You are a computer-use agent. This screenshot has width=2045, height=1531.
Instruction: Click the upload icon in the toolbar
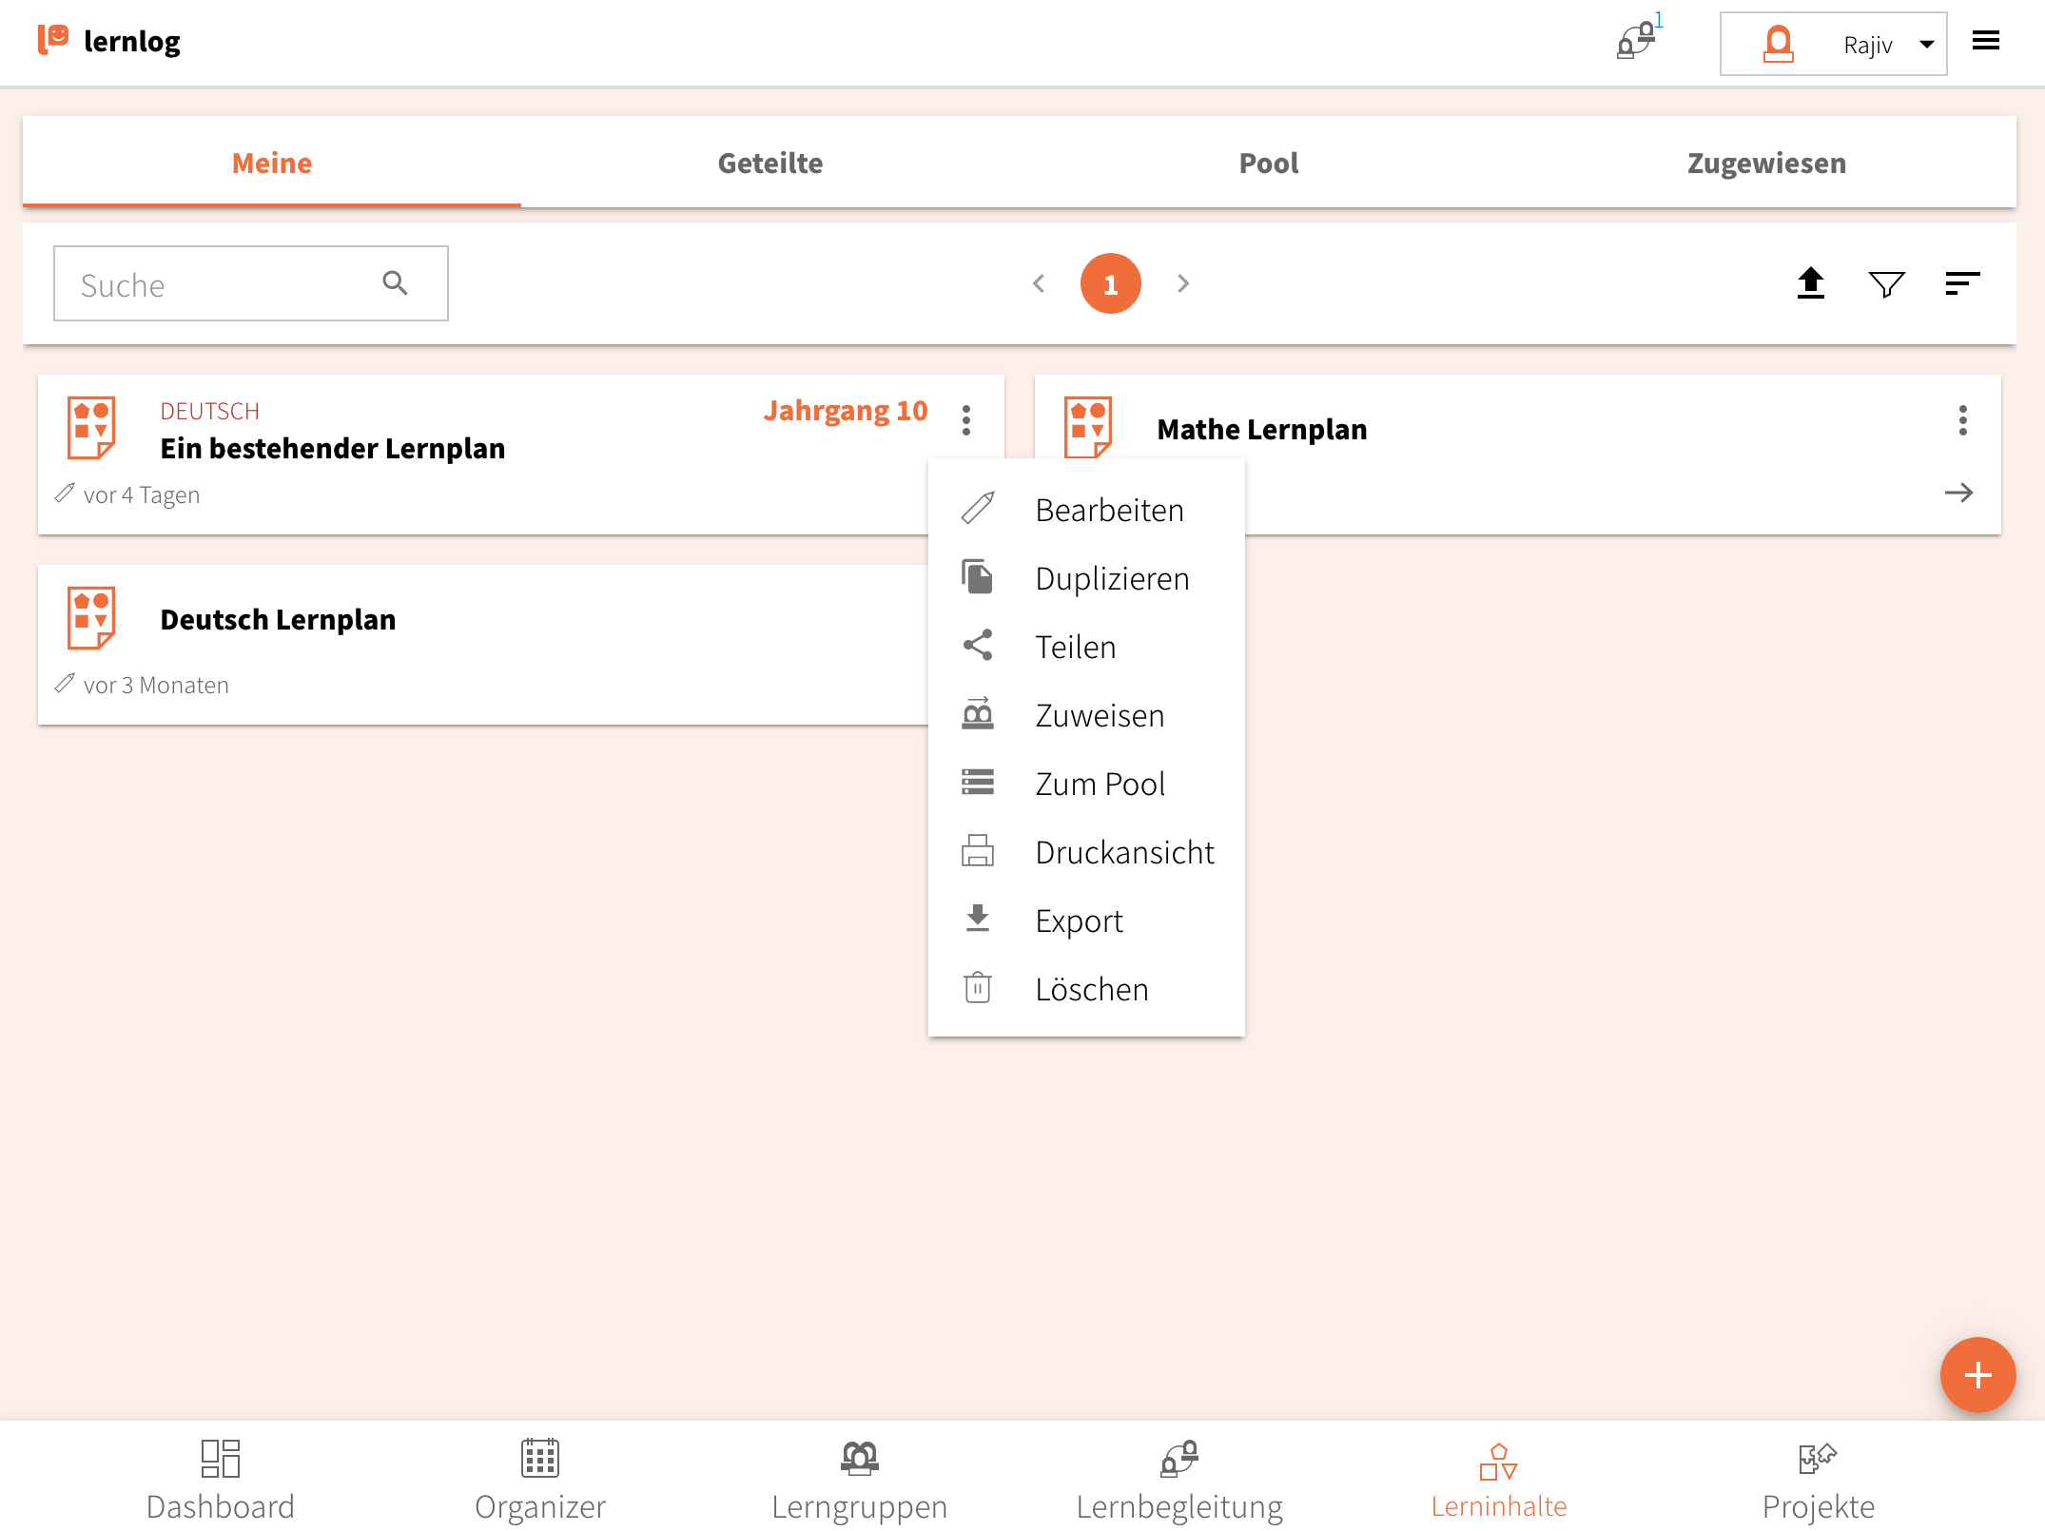1810,283
